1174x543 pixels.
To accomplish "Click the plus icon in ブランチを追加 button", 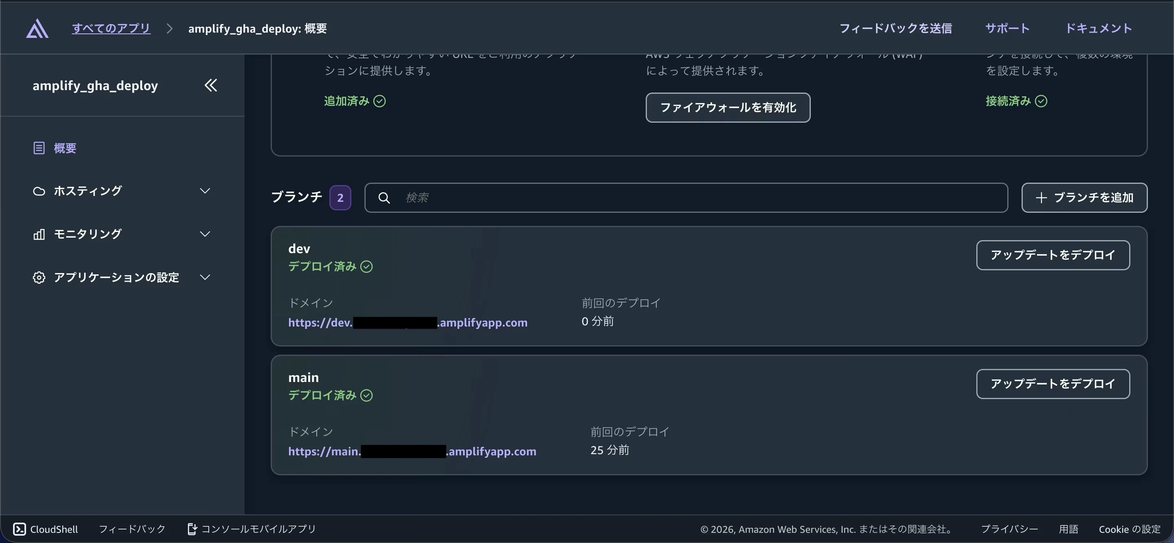I will (1042, 197).
